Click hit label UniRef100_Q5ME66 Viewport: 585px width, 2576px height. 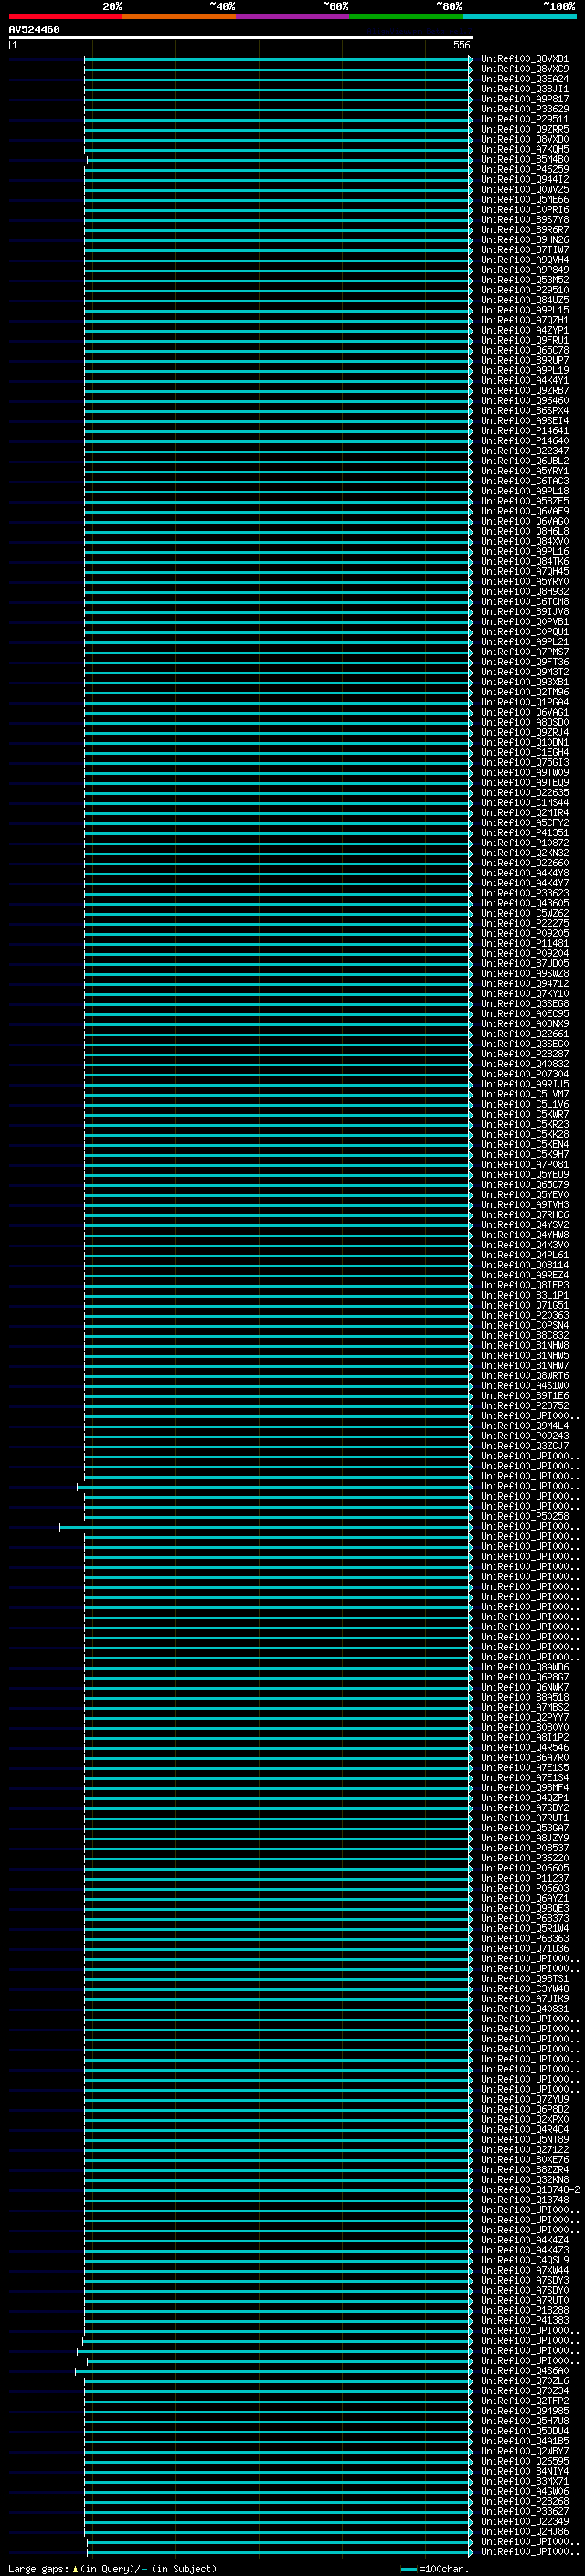click(x=525, y=199)
